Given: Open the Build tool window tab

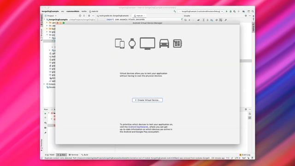Looking at the screenshot, I should [85, 155].
